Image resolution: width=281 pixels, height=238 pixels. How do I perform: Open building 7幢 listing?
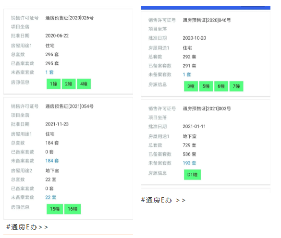tap(236, 86)
